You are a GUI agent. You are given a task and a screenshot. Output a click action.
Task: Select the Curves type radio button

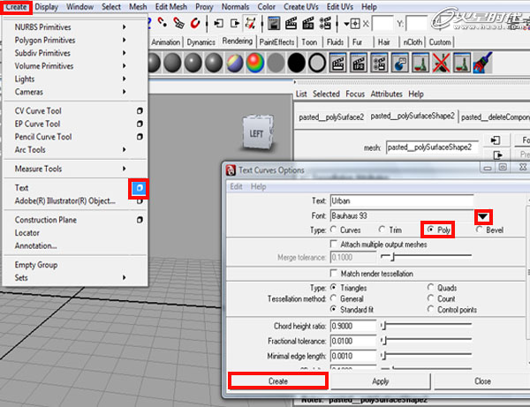tap(334, 230)
